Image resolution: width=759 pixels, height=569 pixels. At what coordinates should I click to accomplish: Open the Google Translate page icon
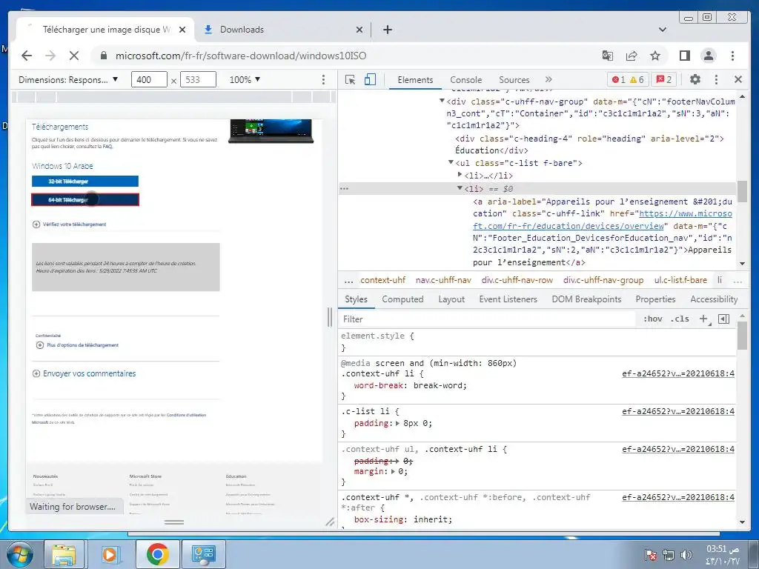(x=608, y=56)
